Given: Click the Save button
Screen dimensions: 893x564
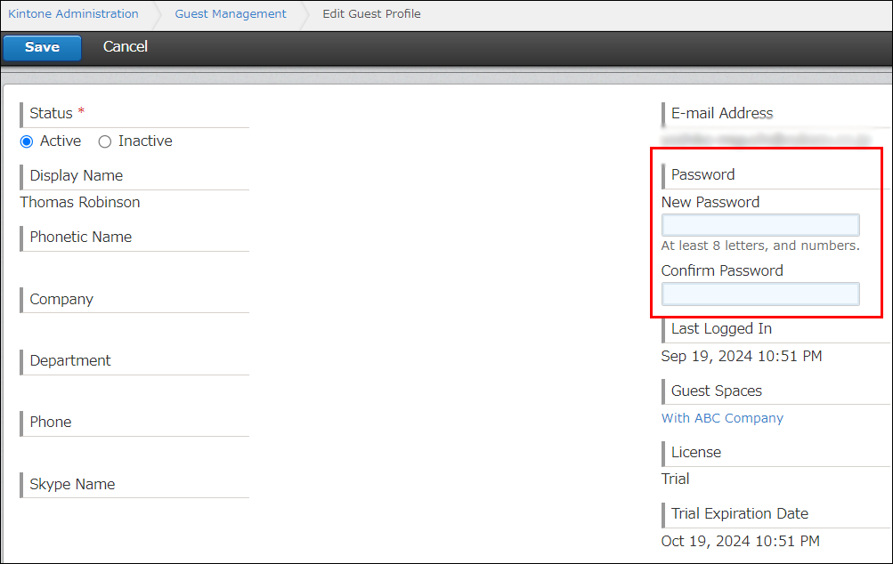Looking at the screenshot, I should (x=41, y=48).
